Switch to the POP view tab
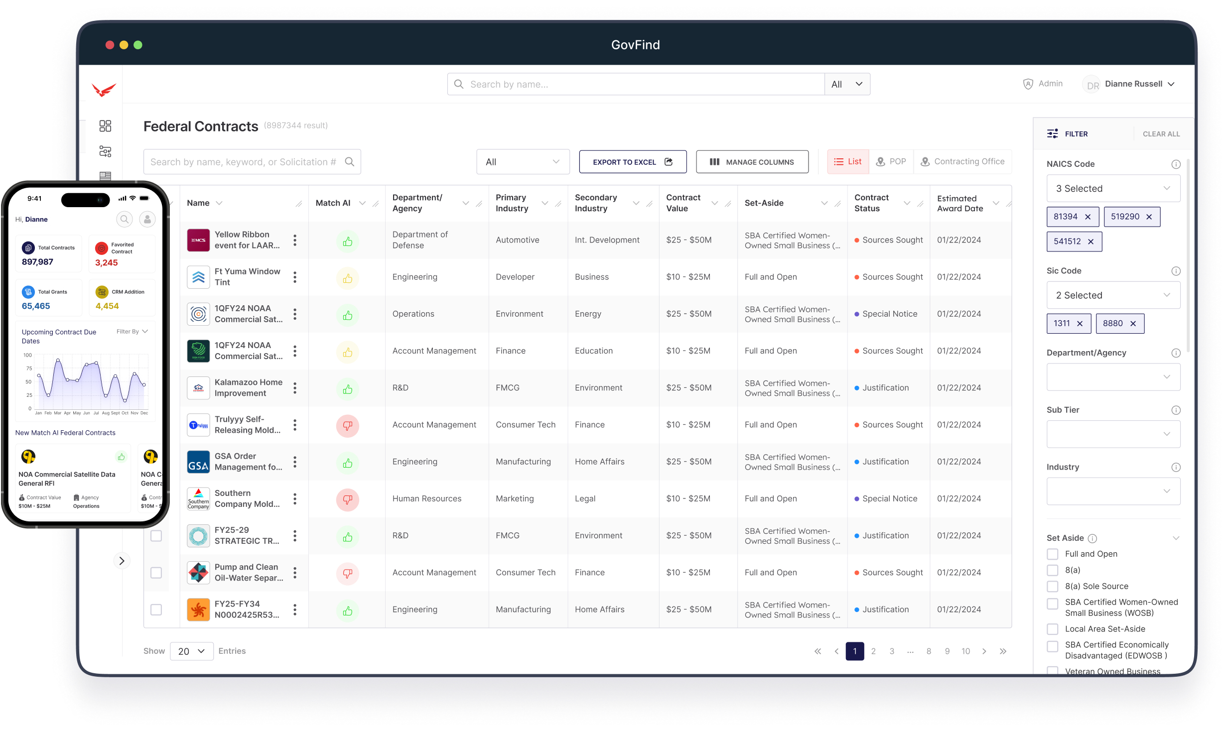 [891, 162]
